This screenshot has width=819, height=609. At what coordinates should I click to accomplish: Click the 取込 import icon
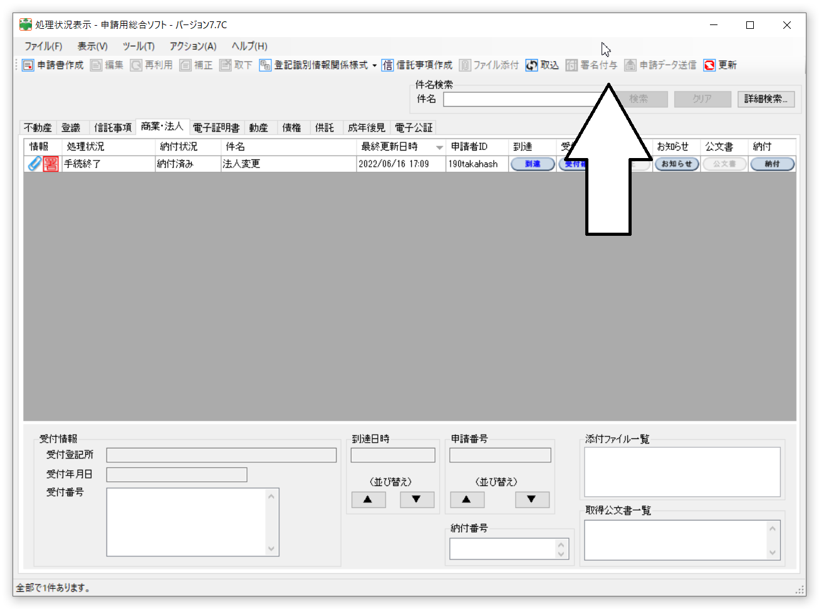pos(531,65)
